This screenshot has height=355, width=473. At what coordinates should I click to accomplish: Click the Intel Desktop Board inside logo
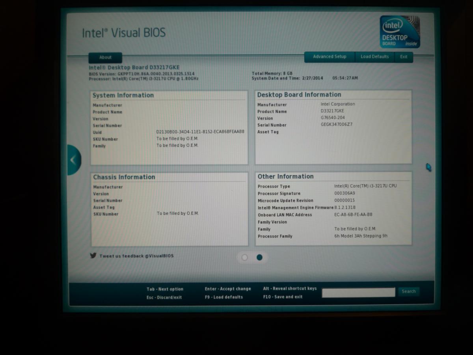[x=400, y=32]
